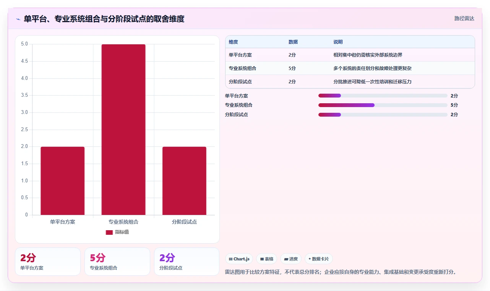Click the note 多个系统的责任划分和故障处理更复杂
The height and width of the screenshot is (291, 490).
(372, 68)
